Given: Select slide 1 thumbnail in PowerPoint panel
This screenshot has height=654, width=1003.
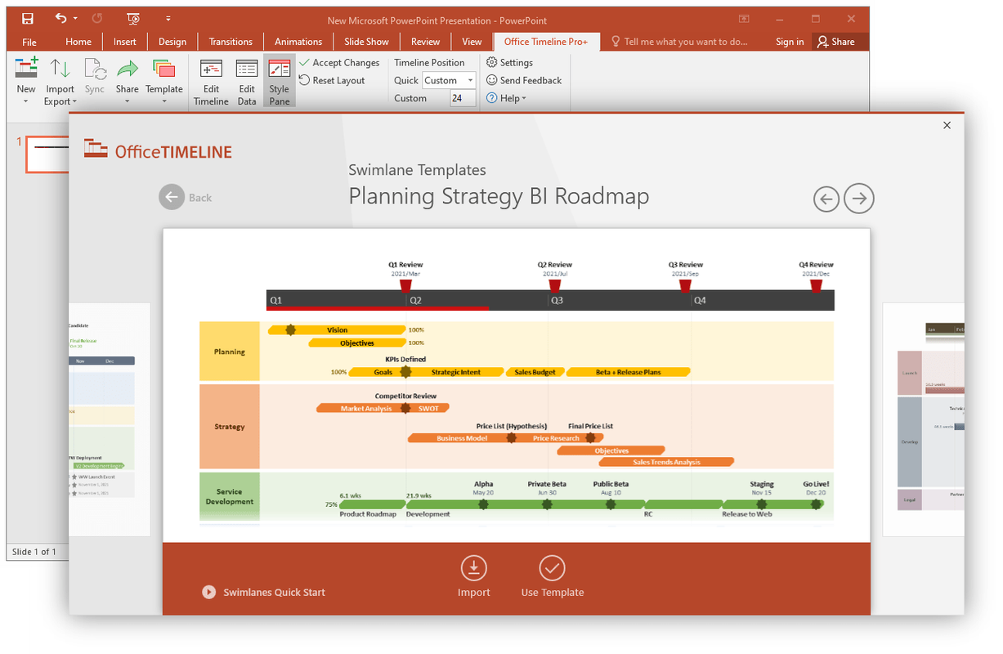Looking at the screenshot, I should pos(47,155).
